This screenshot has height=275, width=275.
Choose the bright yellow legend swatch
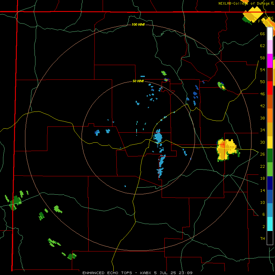point(270,142)
